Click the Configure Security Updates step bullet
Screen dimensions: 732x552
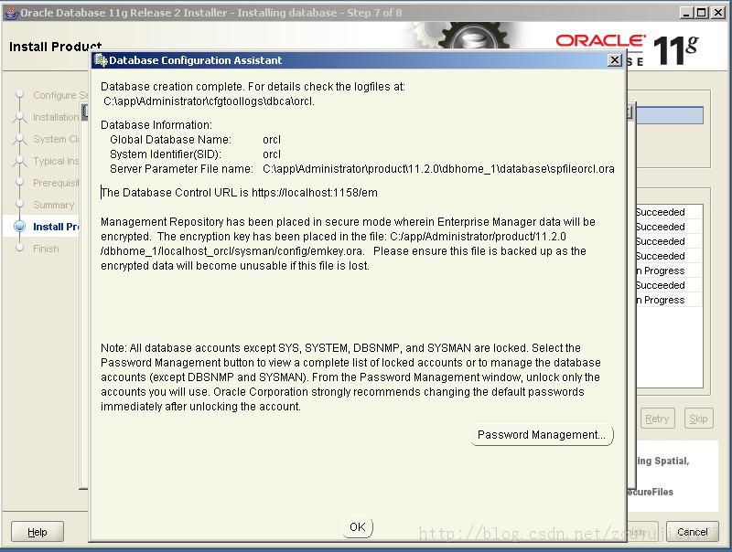[x=19, y=94]
